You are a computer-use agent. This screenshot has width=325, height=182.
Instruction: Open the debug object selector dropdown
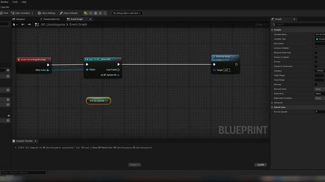click(126, 13)
